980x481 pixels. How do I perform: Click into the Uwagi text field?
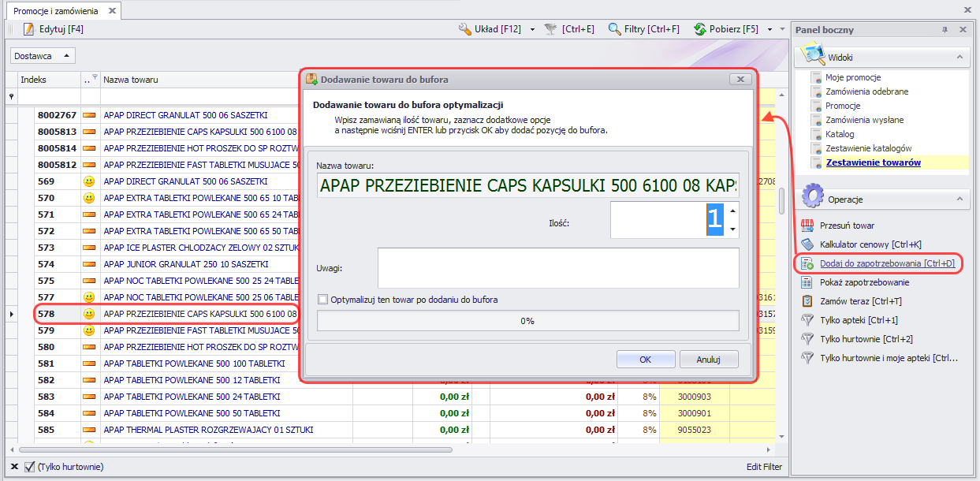pyautogui.click(x=557, y=268)
